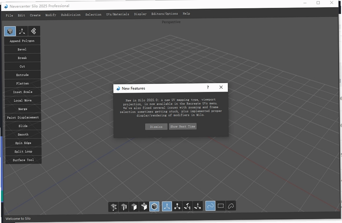Open the Subdivision menu
The image size is (342, 223).
pos(71,15)
